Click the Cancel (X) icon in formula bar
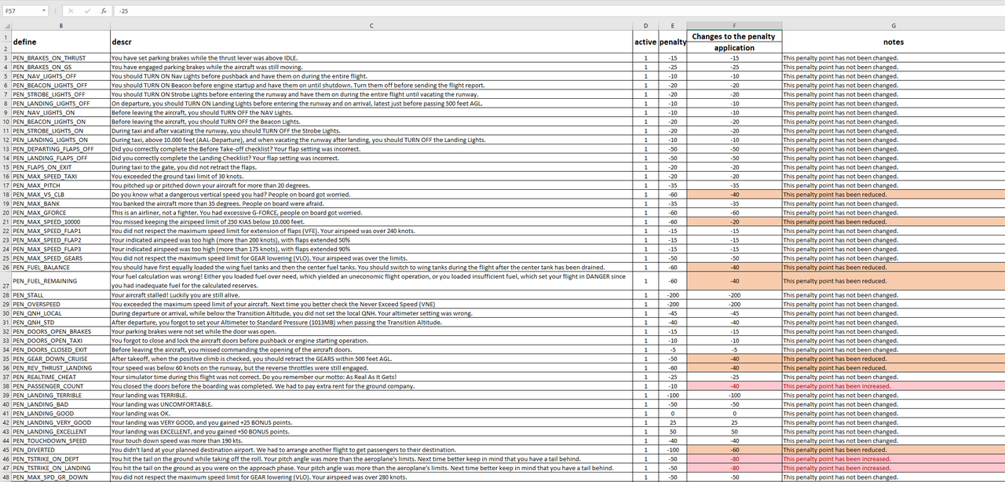The image size is (1005, 482). click(x=71, y=12)
